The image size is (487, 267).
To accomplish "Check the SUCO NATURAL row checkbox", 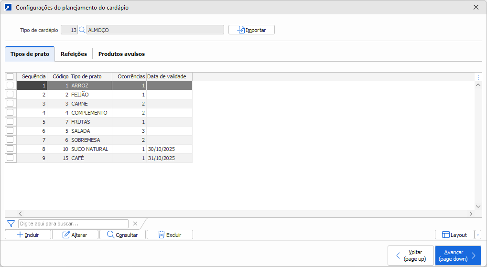I will [x=10, y=149].
